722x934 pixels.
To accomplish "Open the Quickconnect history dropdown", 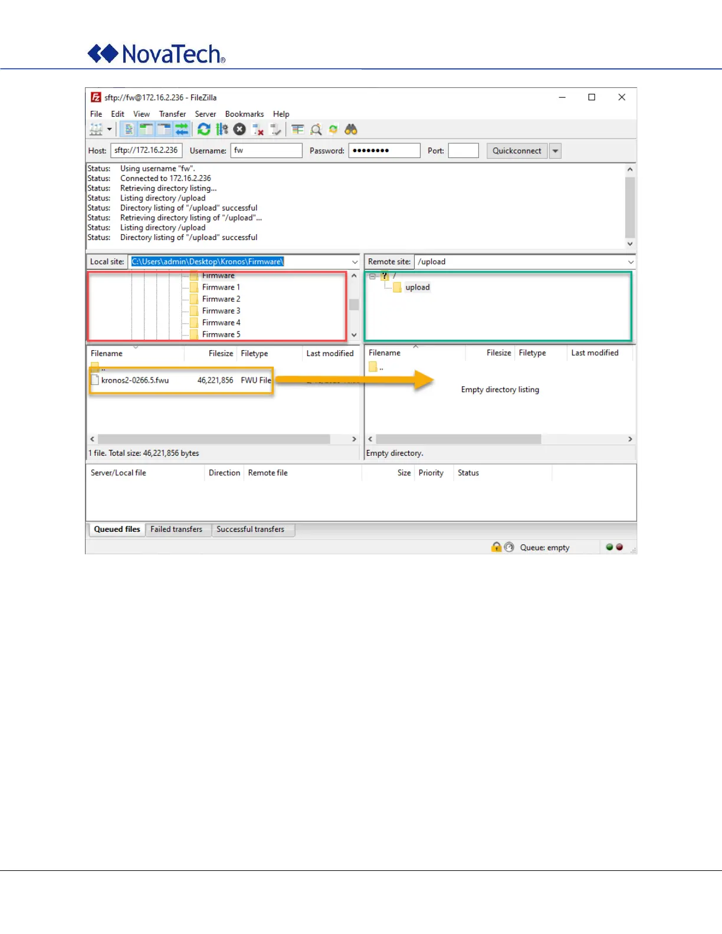I will pyautogui.click(x=555, y=150).
